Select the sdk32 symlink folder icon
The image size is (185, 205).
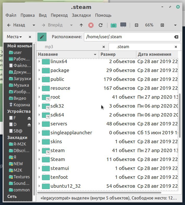[x=46, y=106]
